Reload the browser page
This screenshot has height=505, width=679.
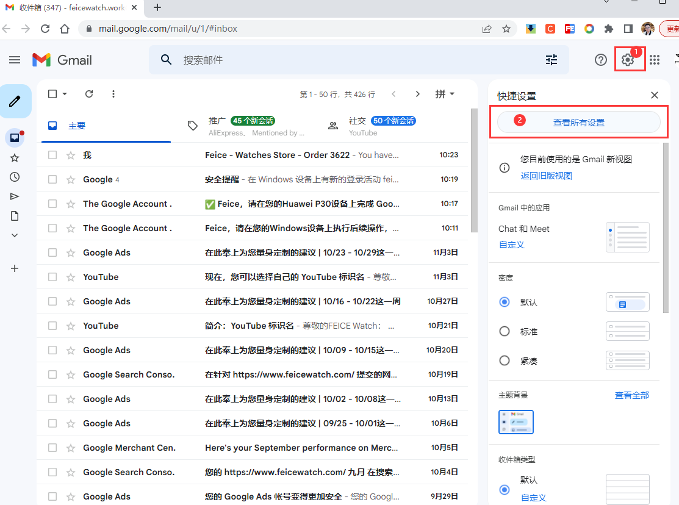coord(45,29)
